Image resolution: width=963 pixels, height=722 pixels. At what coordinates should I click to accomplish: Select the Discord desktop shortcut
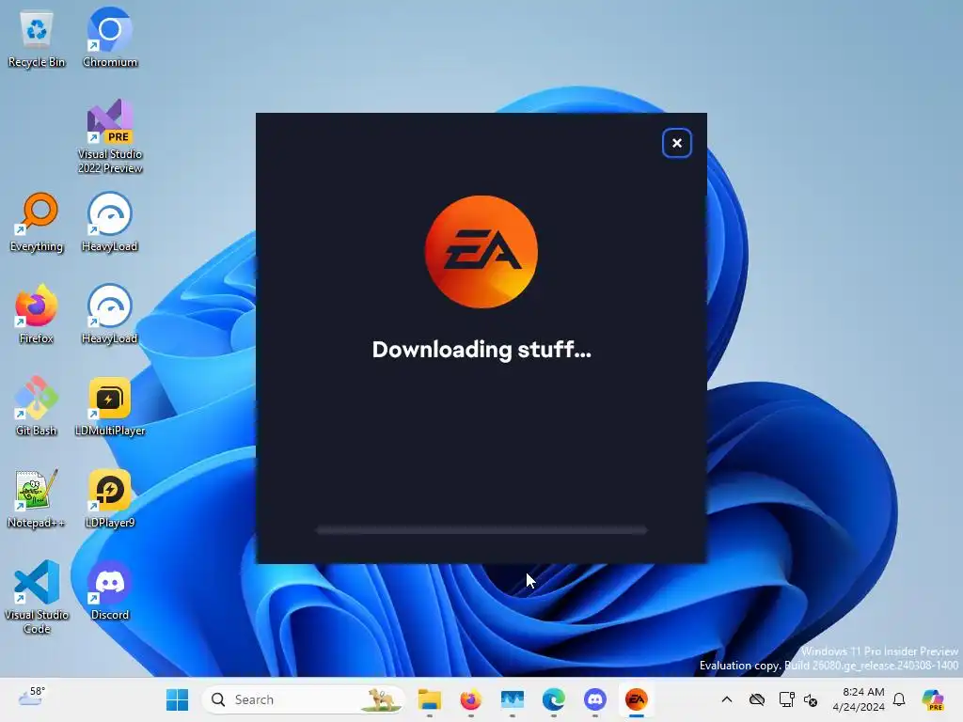click(x=110, y=590)
